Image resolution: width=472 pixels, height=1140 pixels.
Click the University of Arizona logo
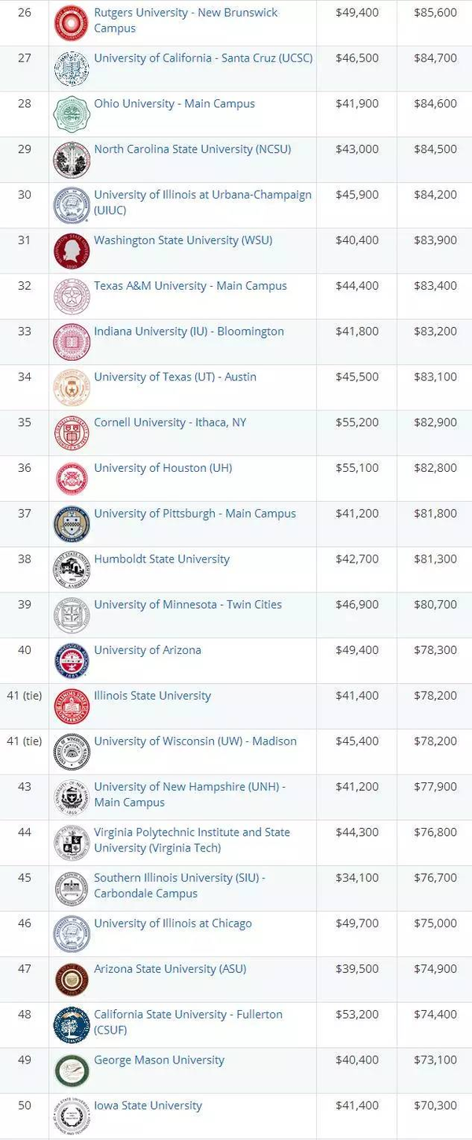(x=72, y=661)
